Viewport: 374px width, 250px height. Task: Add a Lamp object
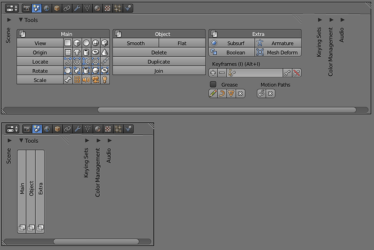(x=105, y=80)
